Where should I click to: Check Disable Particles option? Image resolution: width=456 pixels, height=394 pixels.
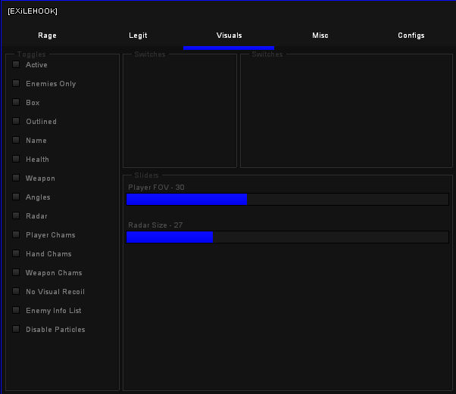tap(16, 329)
